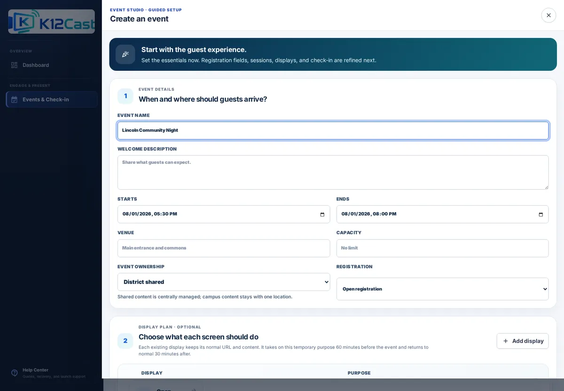Click the "Shared content is centrally managed" helper text
Viewport: 564px width, 391px height.
click(x=205, y=297)
